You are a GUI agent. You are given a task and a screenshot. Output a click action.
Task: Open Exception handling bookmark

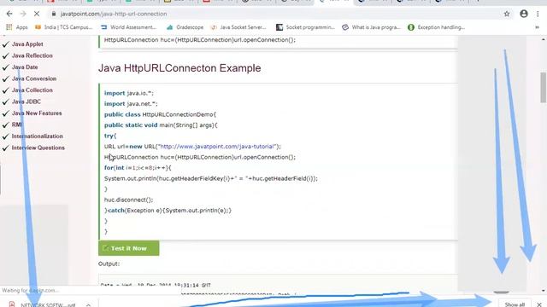pos(437,27)
